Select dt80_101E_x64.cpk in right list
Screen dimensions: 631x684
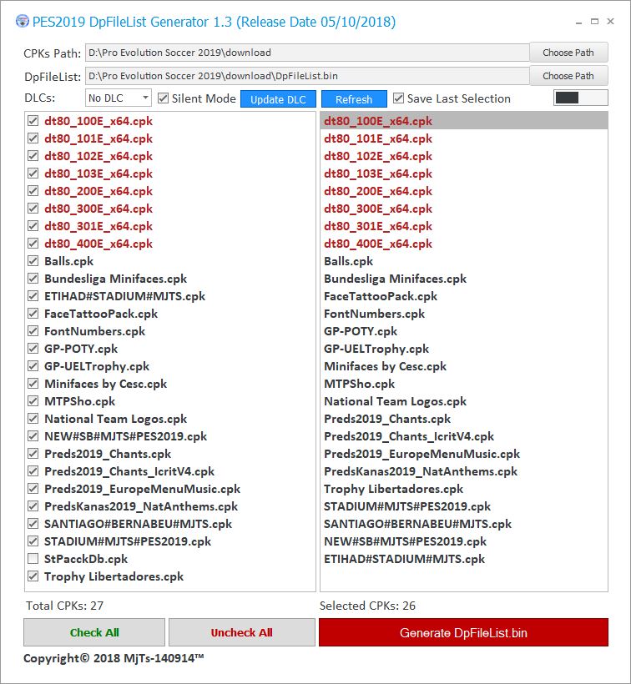(464, 138)
